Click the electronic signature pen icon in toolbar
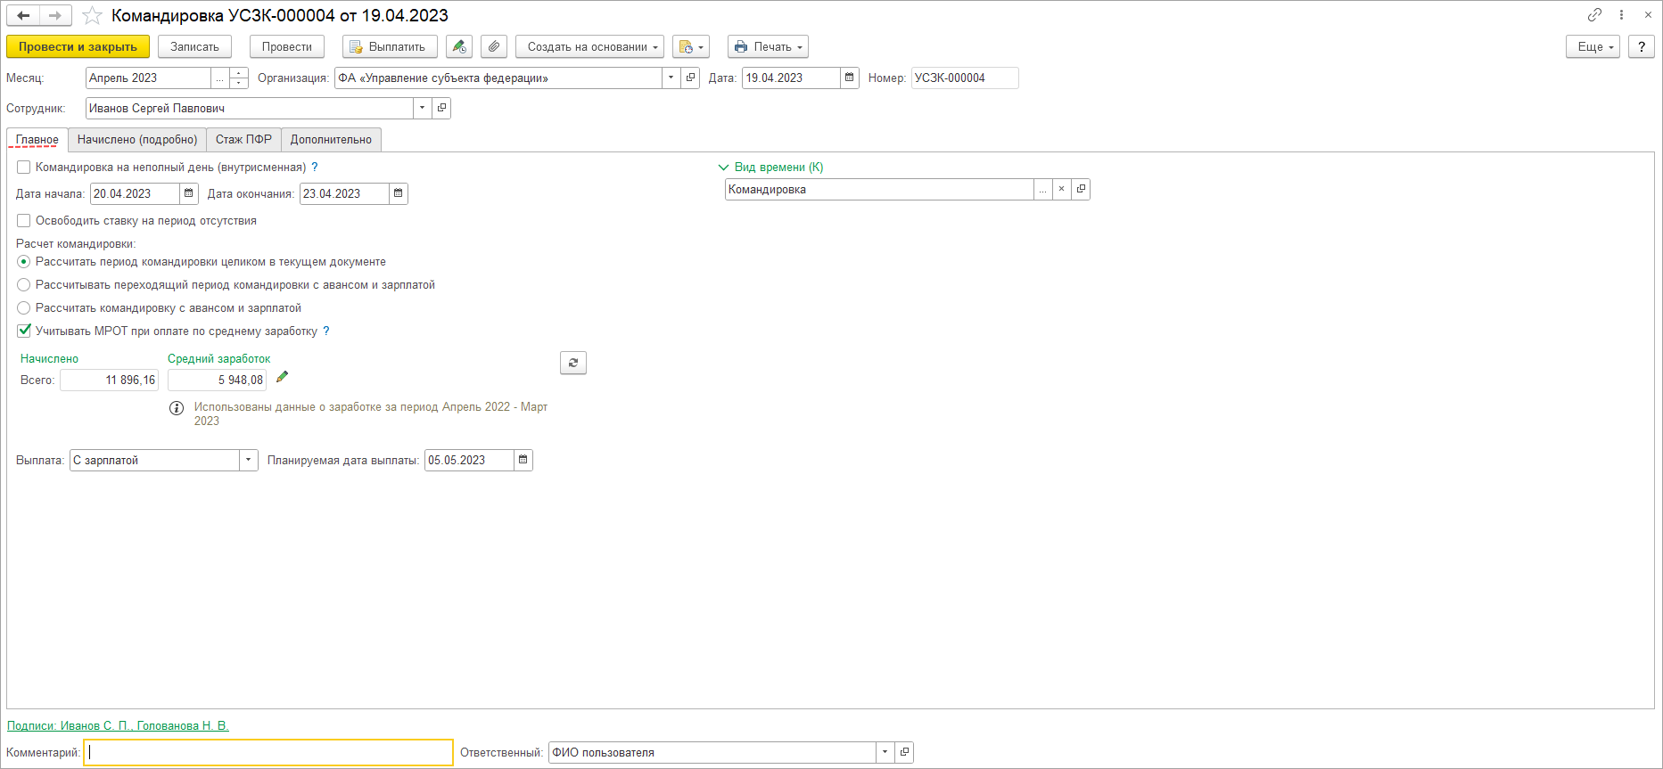The width and height of the screenshot is (1663, 769). tap(459, 46)
